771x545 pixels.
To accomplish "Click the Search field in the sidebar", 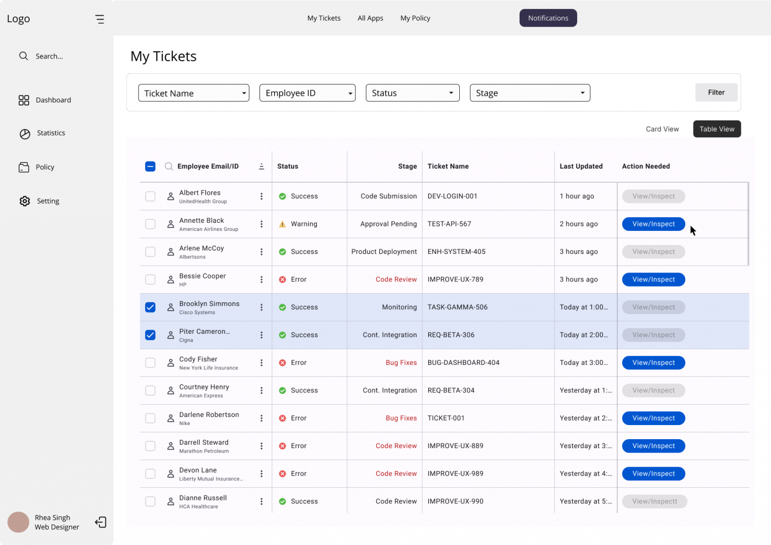I will (49, 56).
